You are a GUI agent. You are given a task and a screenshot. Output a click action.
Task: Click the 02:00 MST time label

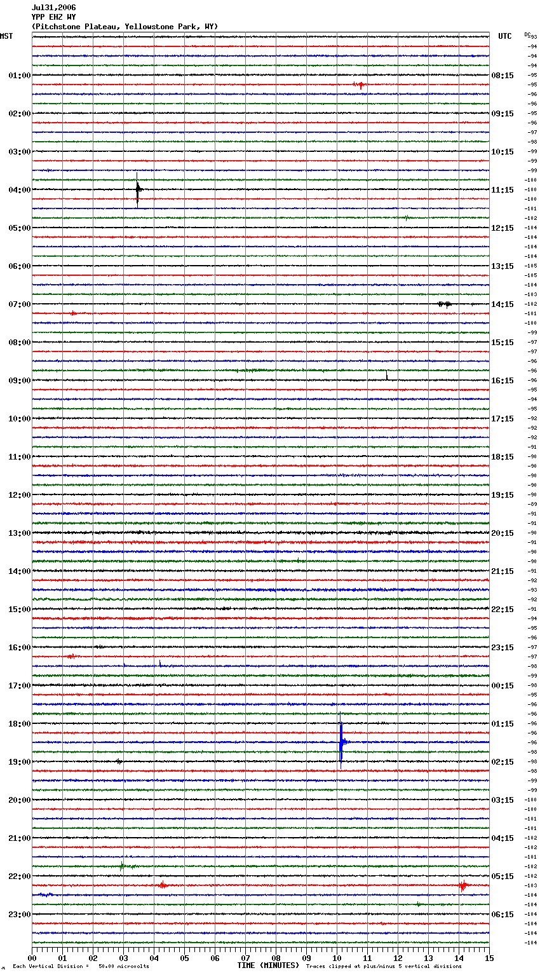(20, 114)
